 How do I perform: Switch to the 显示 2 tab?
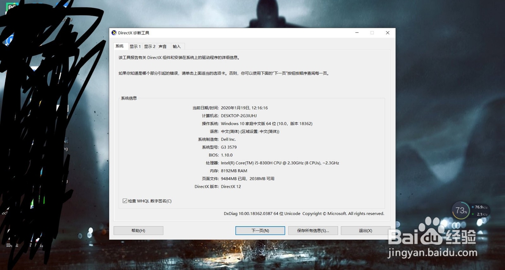[x=149, y=46]
